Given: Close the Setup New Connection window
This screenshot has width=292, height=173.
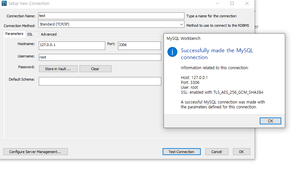Looking at the screenshot, I should coord(247,3).
